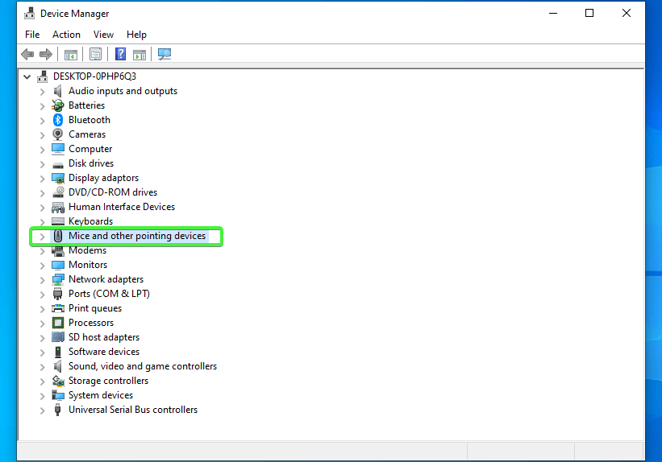Viewport: 662px width, 462px height.
Task: Open the Properties toolbar icon
Action: point(95,54)
